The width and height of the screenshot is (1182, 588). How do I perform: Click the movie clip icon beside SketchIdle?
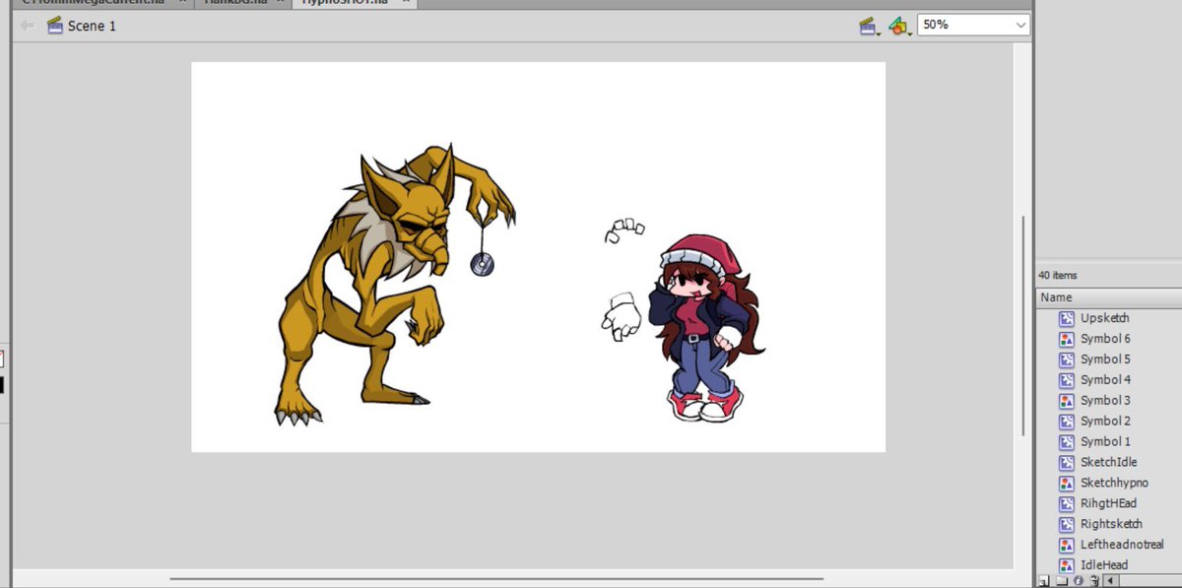coord(1066,463)
